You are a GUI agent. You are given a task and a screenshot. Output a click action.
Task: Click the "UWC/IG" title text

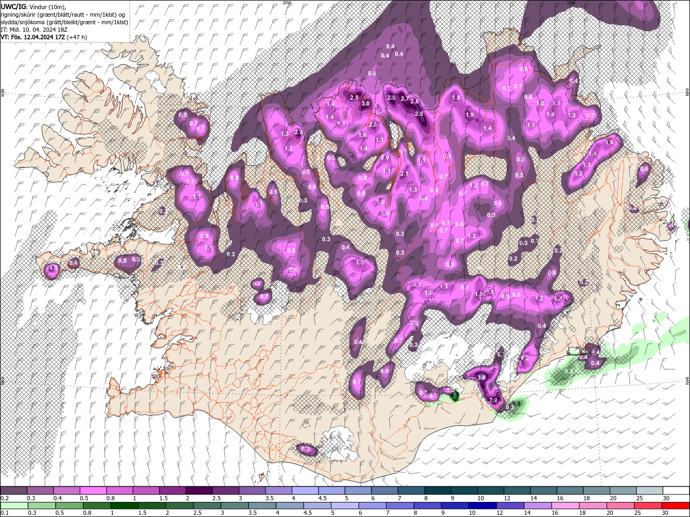click(x=13, y=6)
